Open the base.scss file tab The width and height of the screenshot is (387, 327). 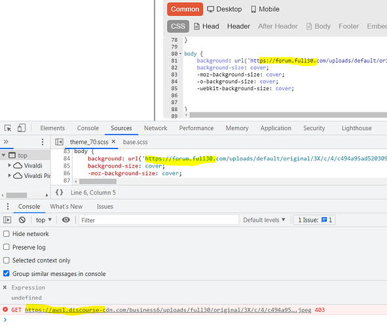coord(136,142)
